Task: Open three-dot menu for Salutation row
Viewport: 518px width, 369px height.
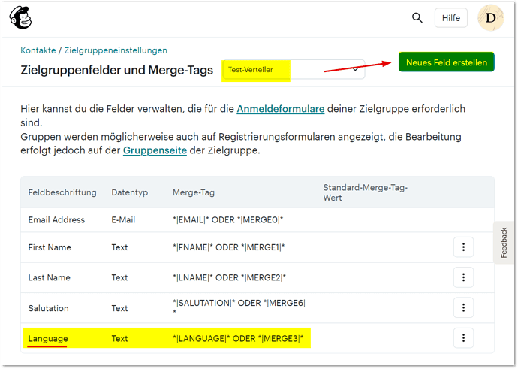Action: [x=463, y=308]
